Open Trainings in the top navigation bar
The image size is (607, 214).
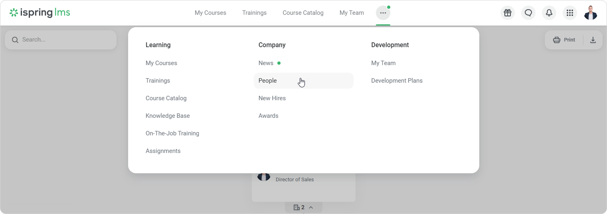pos(254,13)
